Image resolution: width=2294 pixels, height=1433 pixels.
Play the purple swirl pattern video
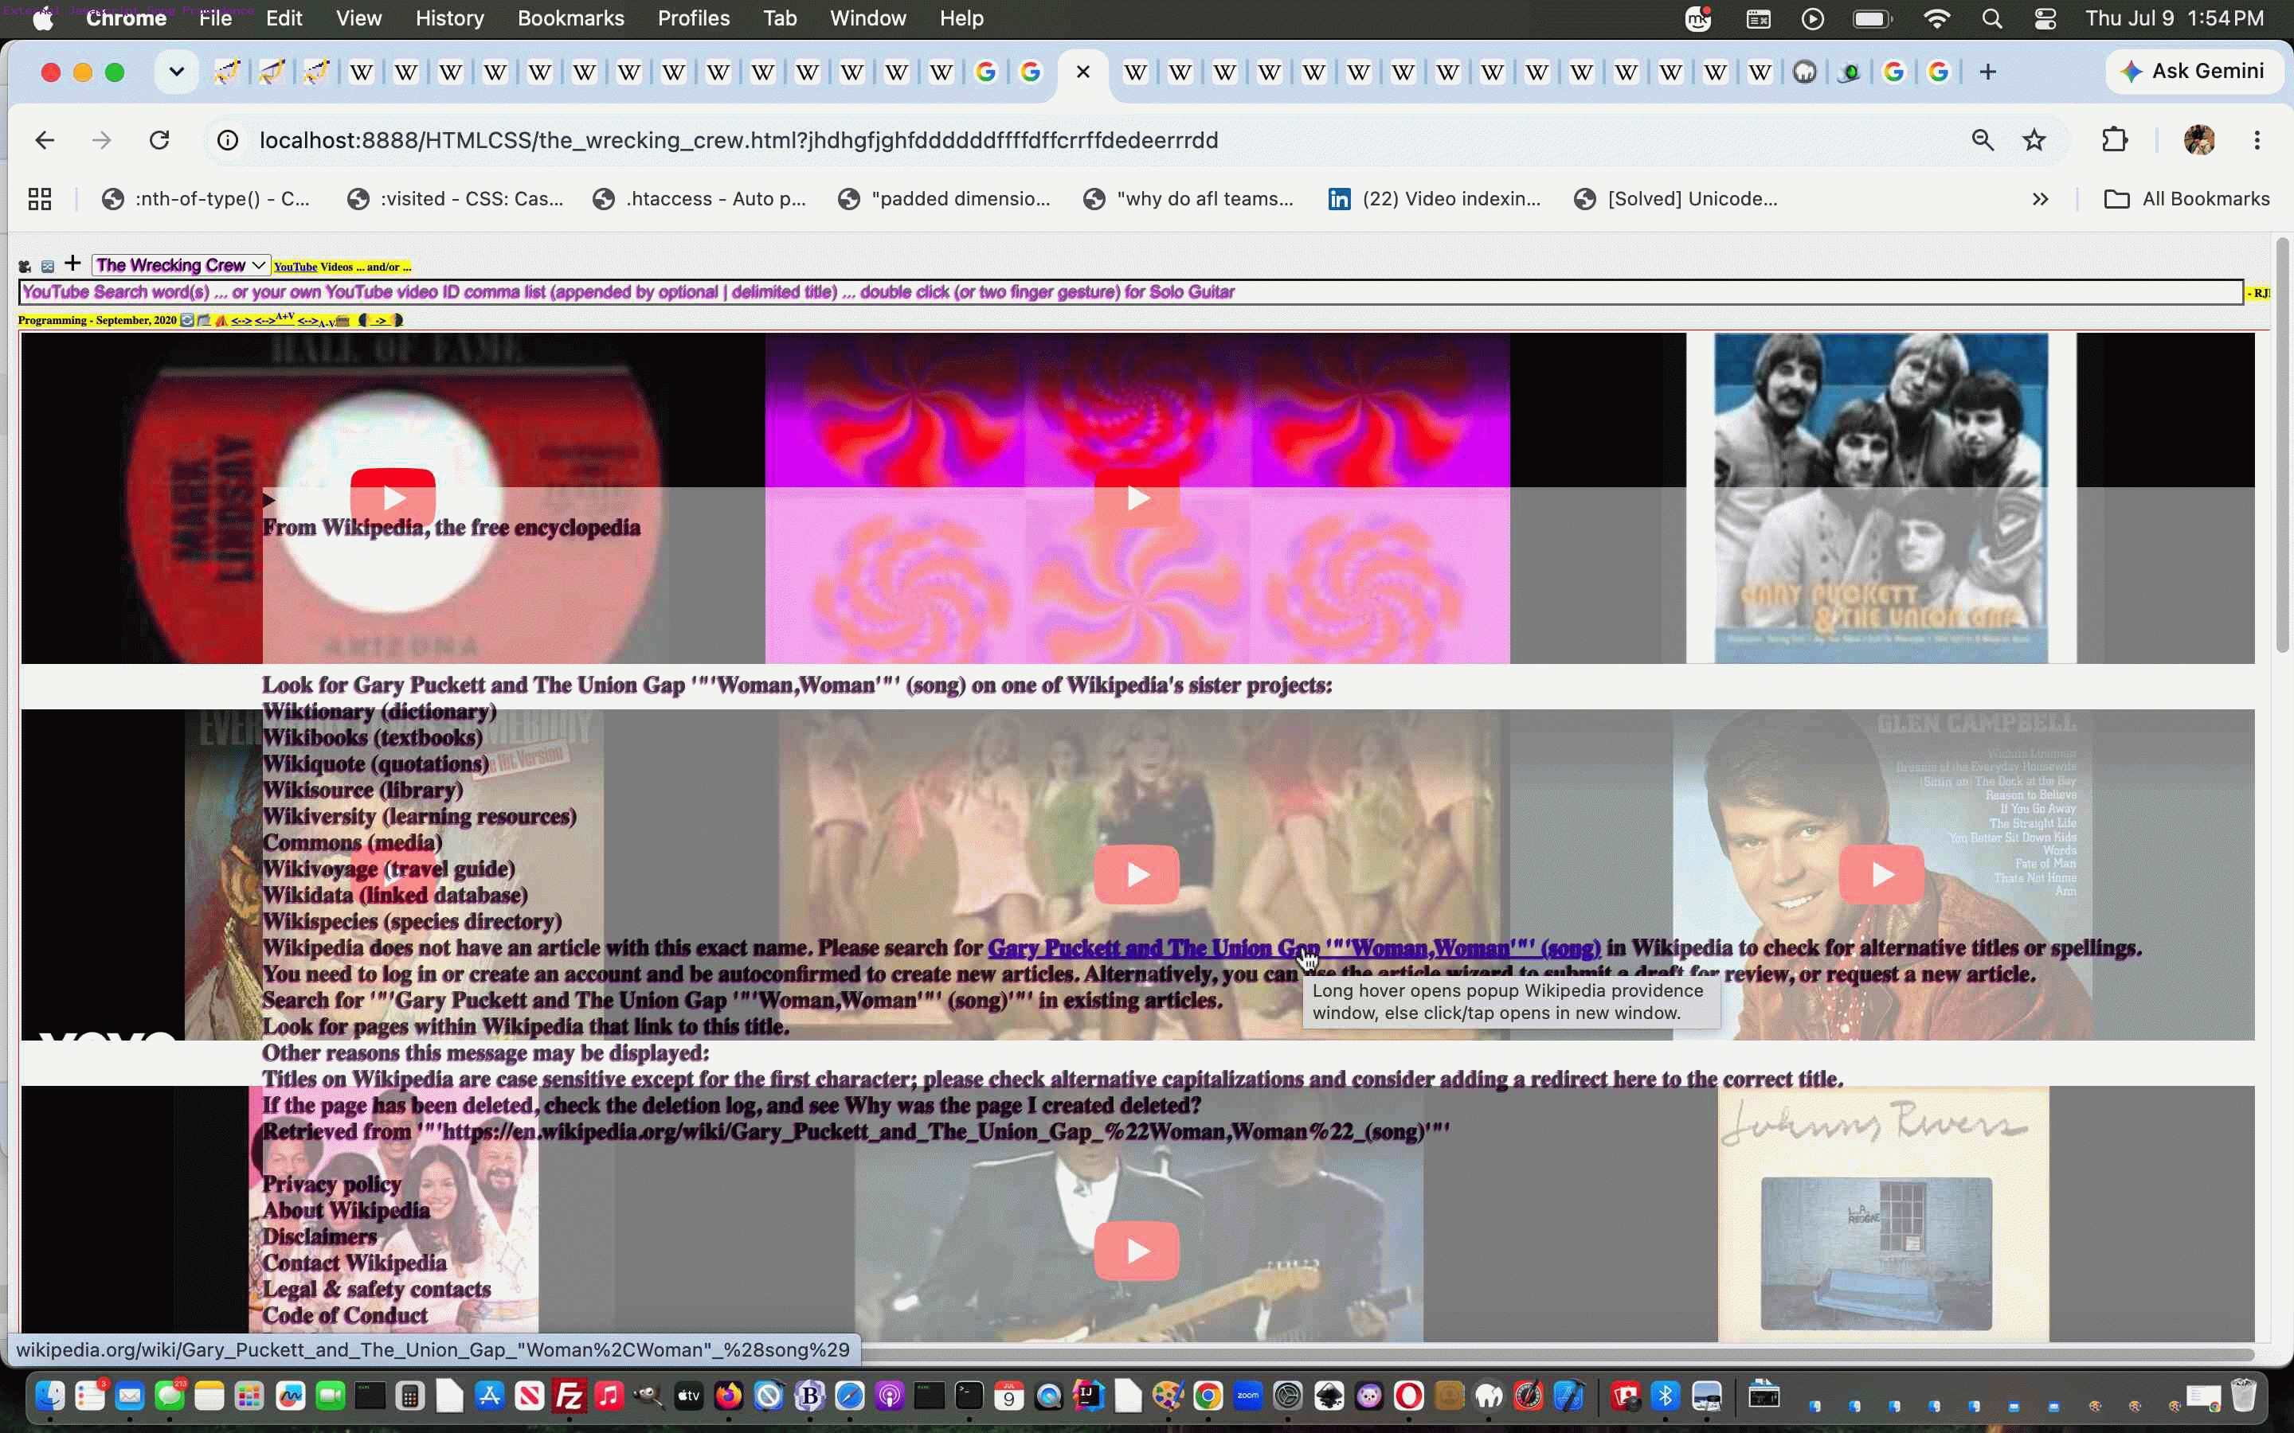pos(1137,497)
